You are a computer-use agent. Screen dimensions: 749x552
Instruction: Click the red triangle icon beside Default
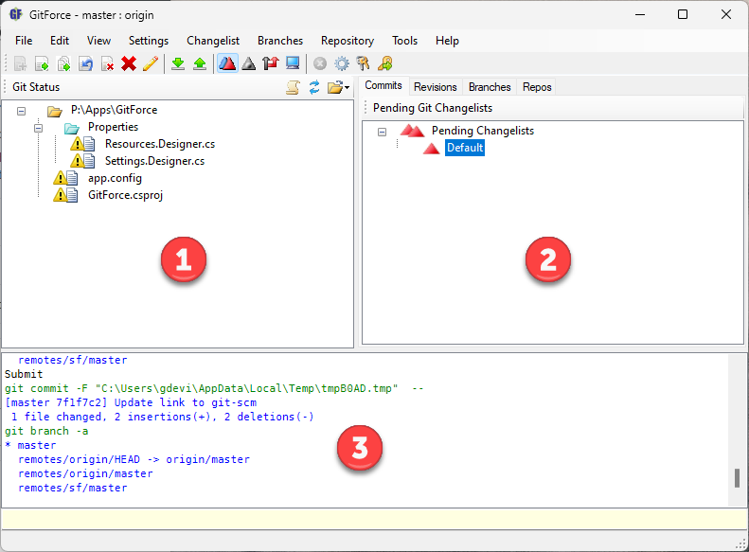coord(432,149)
